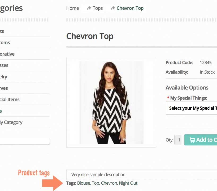
Task: Open the Decorative category in sidebar
Action: 7,54
